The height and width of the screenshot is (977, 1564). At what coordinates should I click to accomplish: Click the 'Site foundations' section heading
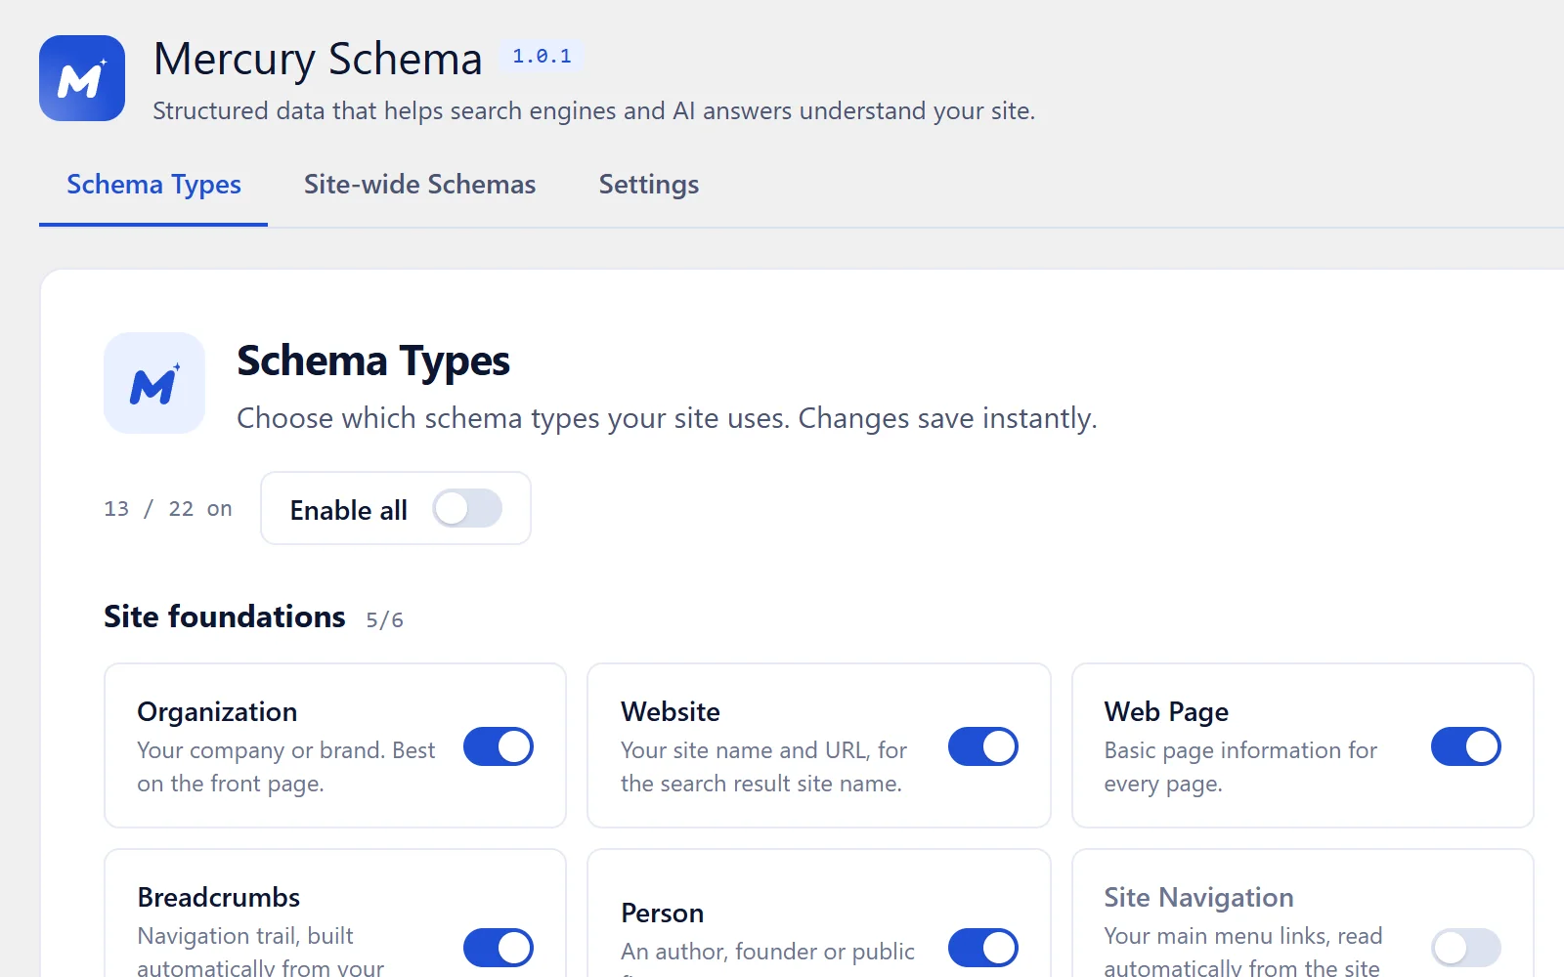(225, 616)
